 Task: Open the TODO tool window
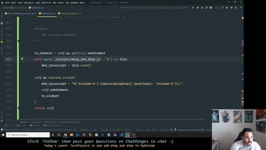22,125
